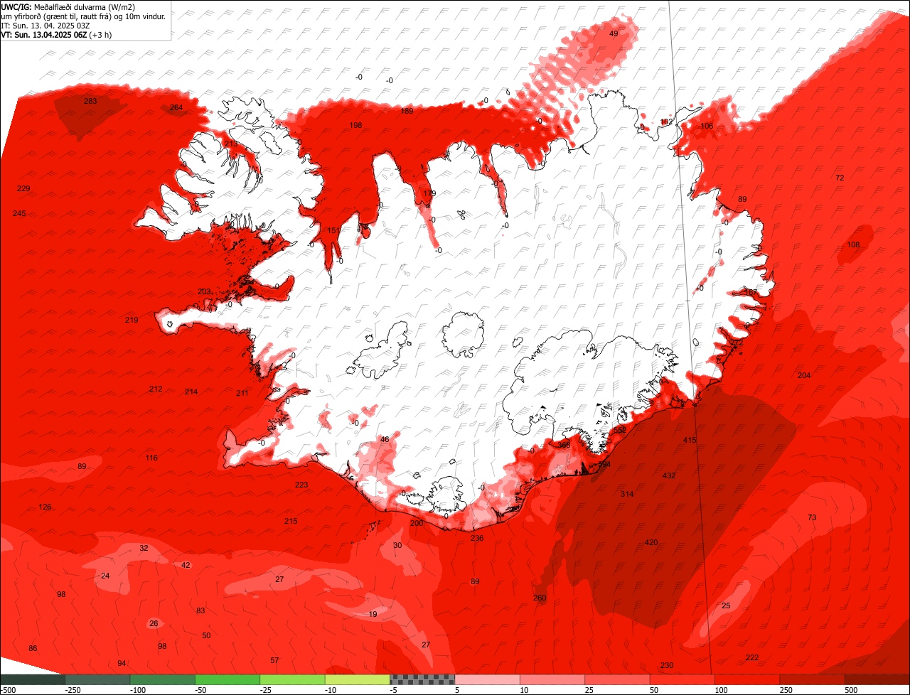The width and height of the screenshot is (910, 695).
Task: Click the valid time line 'VT: Sun. 13.04.2025 06Z'
Action: tap(44, 34)
